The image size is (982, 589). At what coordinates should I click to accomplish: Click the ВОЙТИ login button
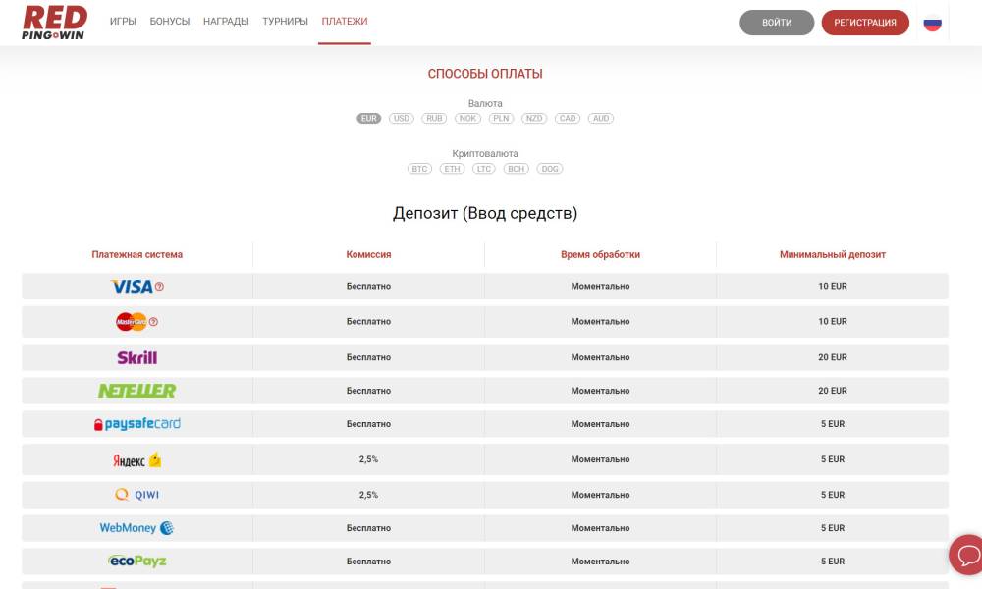(777, 23)
